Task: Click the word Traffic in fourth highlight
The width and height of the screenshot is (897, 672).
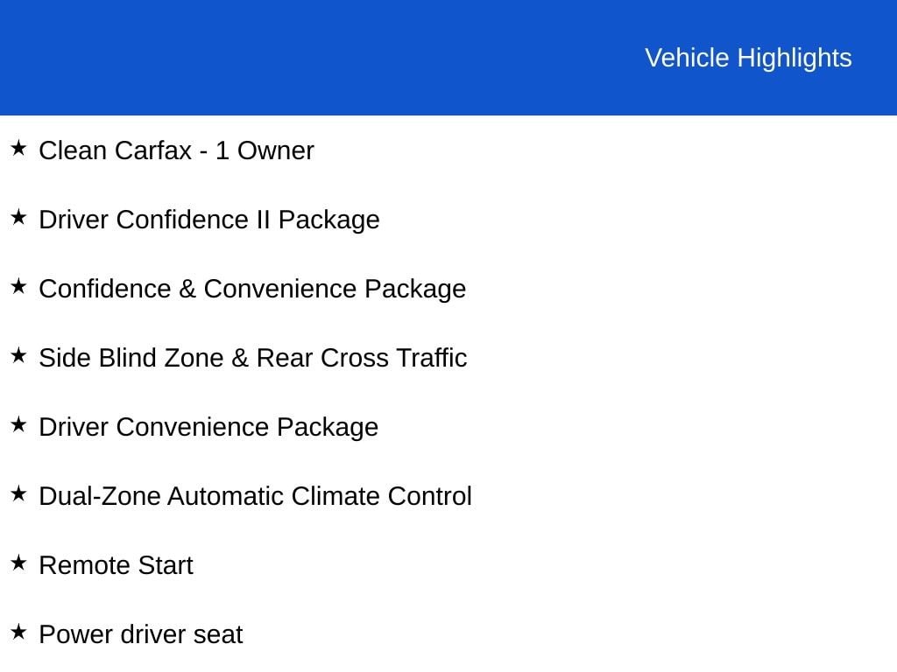Action: click(432, 358)
